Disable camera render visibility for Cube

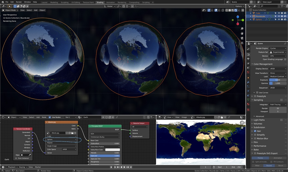[x=285, y=13]
